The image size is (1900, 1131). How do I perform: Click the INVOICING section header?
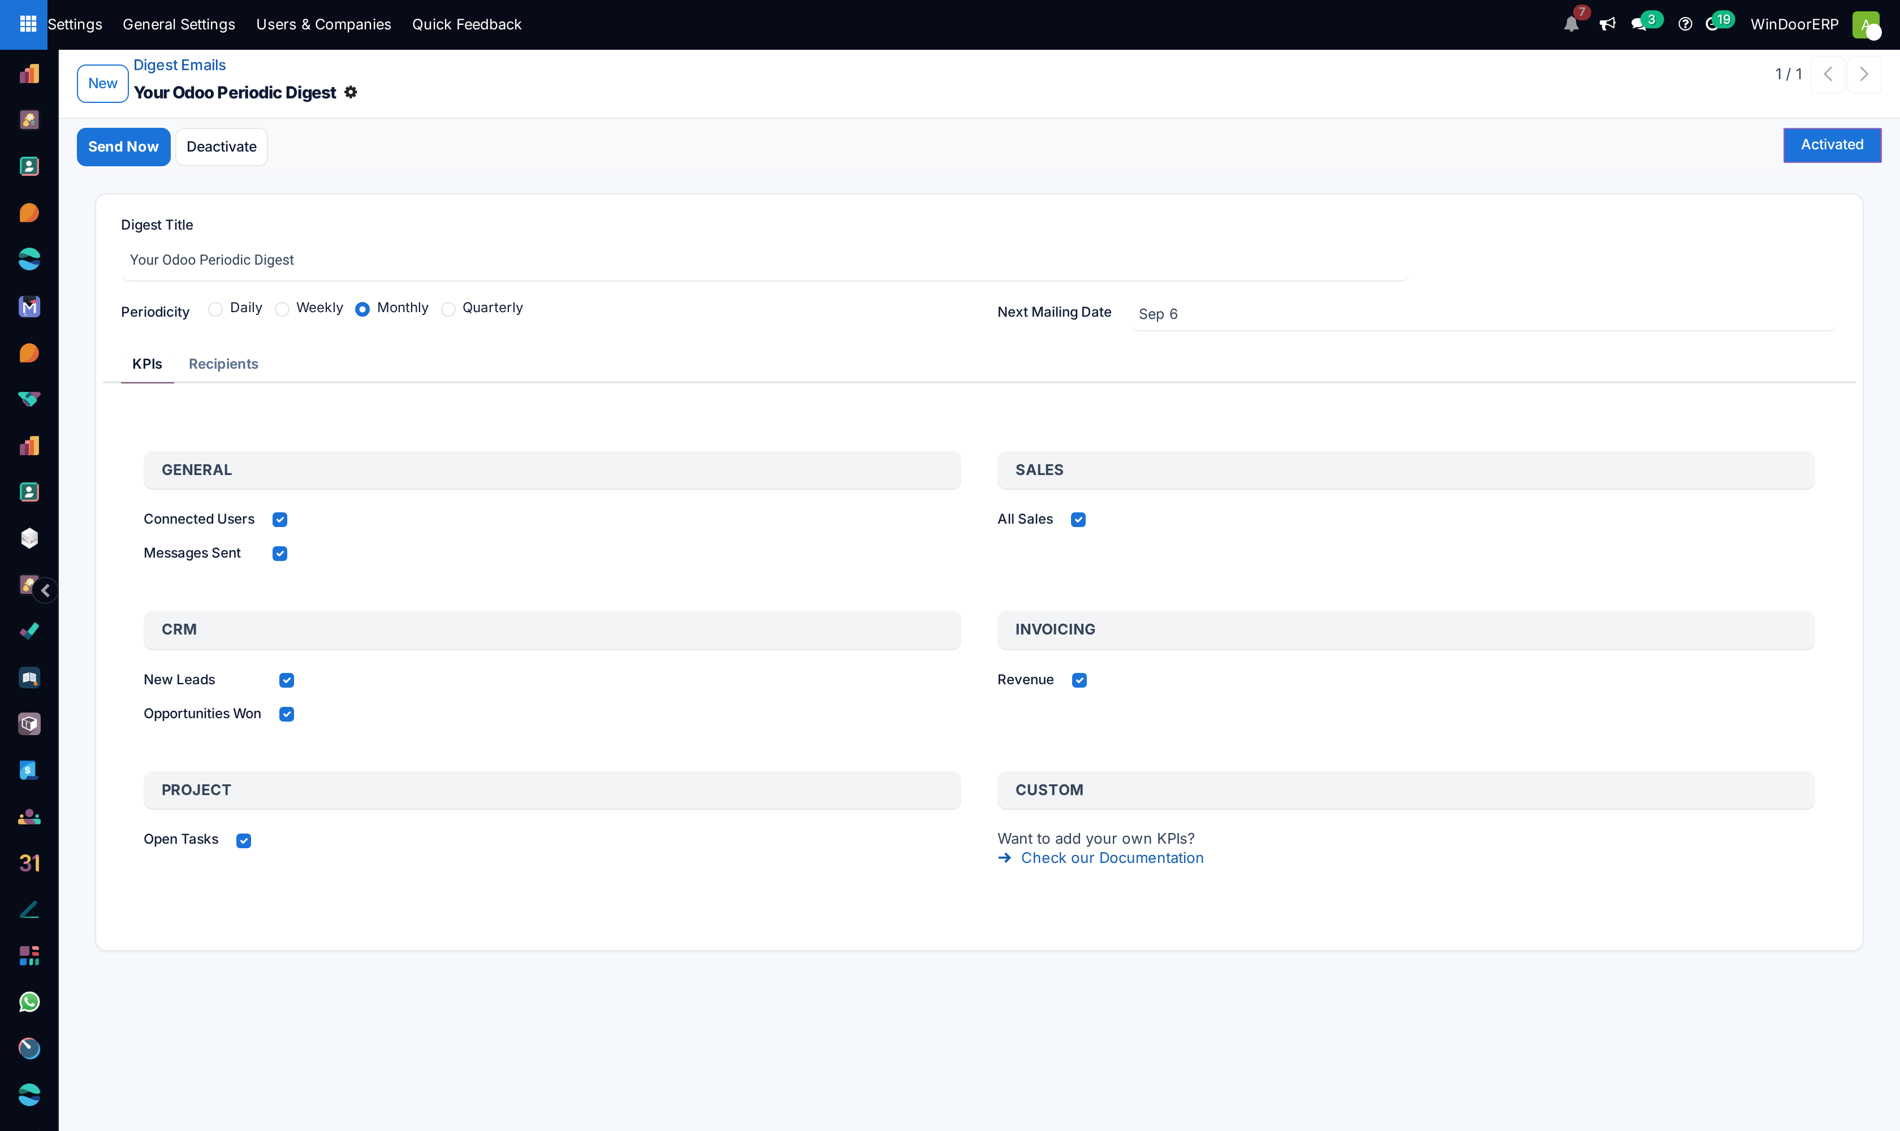(1405, 629)
